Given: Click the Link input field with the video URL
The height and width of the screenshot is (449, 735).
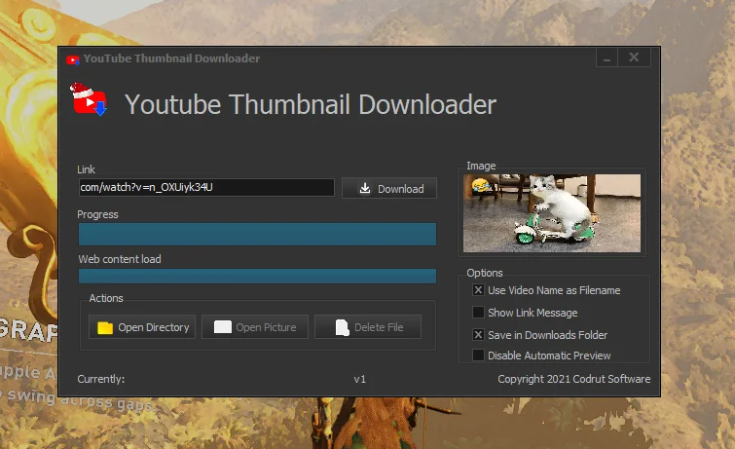Looking at the screenshot, I should (x=206, y=187).
